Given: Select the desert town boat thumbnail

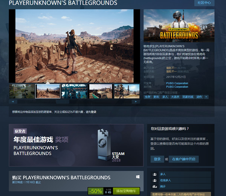Looking at the screenshot, I should coord(101,91).
